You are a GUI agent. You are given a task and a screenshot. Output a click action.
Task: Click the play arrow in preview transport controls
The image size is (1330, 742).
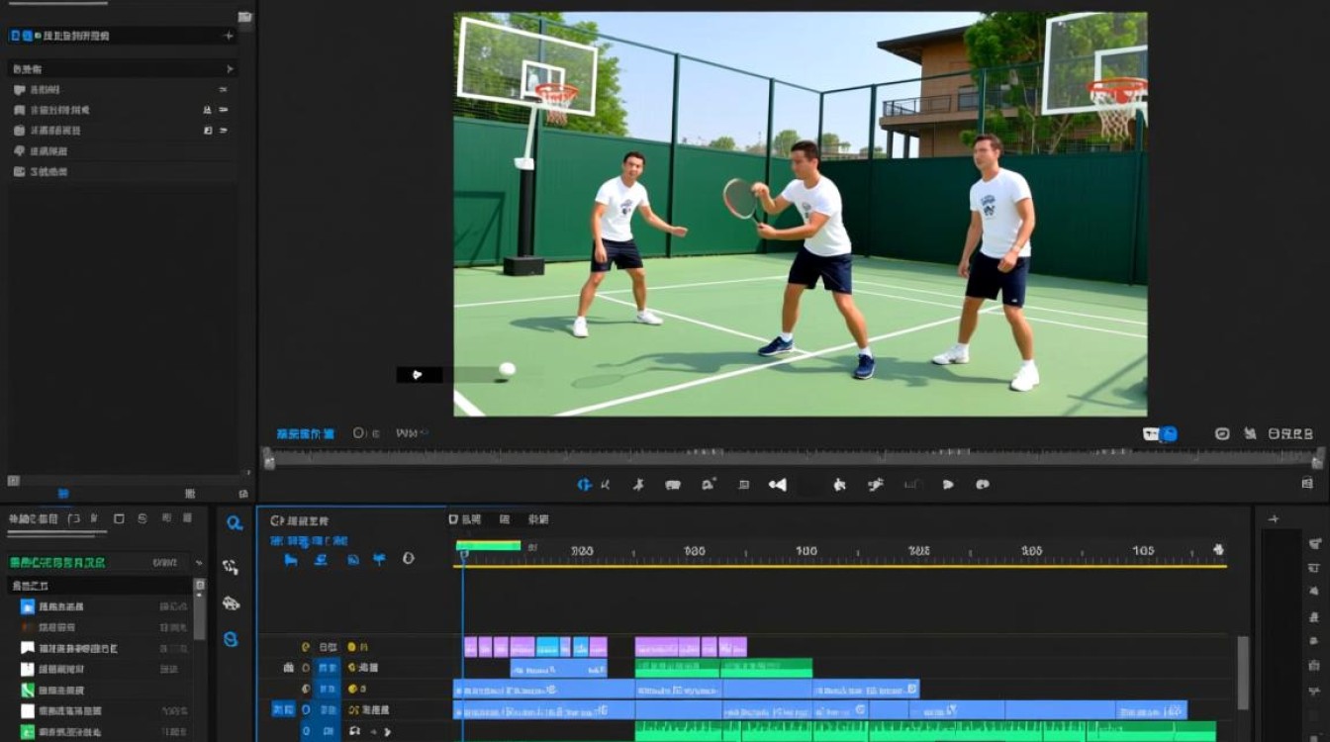[948, 485]
